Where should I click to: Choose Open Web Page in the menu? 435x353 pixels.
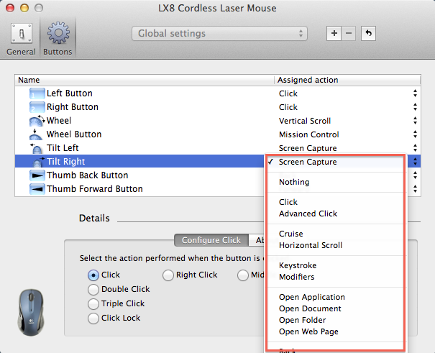click(x=335, y=331)
